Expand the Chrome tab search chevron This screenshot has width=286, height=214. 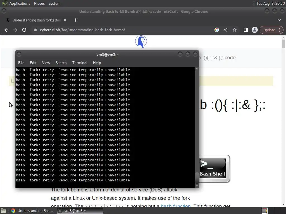279,20
